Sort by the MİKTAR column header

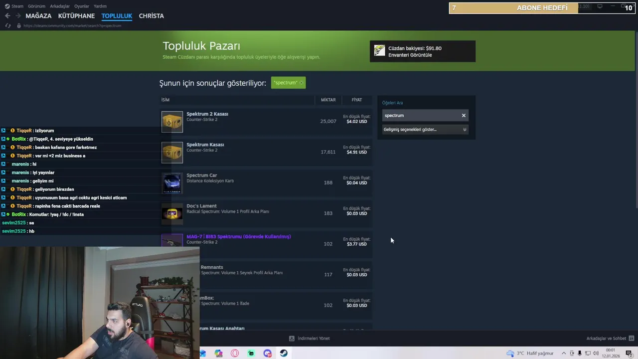click(328, 100)
